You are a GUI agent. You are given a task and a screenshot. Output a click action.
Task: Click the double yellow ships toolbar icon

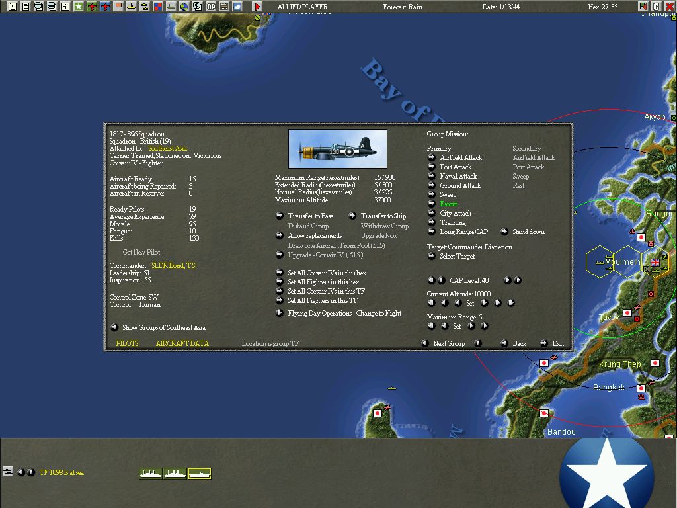(x=145, y=6)
